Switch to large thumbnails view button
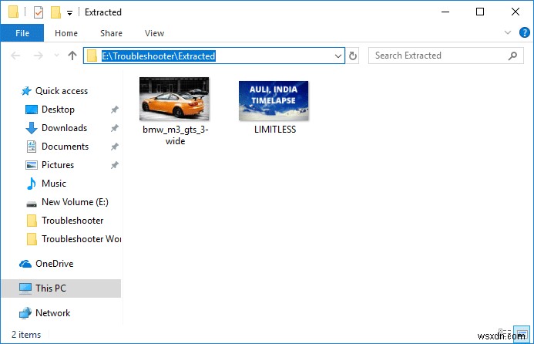The image size is (534, 344). click(522, 334)
